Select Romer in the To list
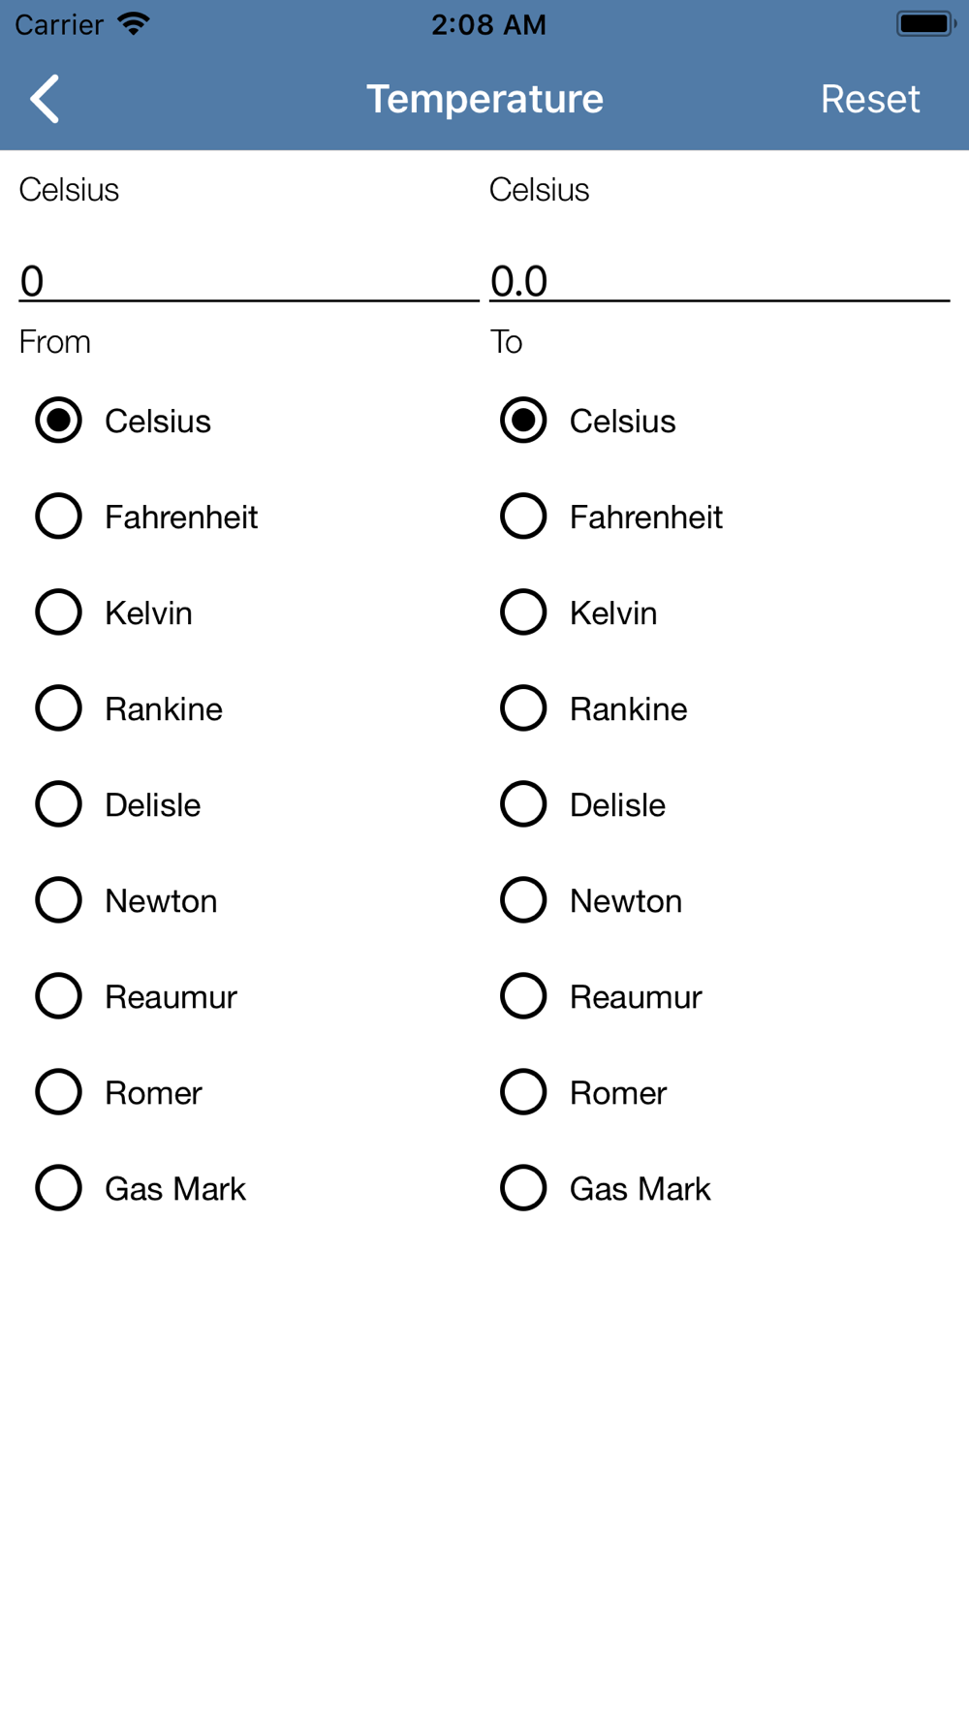Screen dimensions: 969x1723 [x=584, y=1092]
